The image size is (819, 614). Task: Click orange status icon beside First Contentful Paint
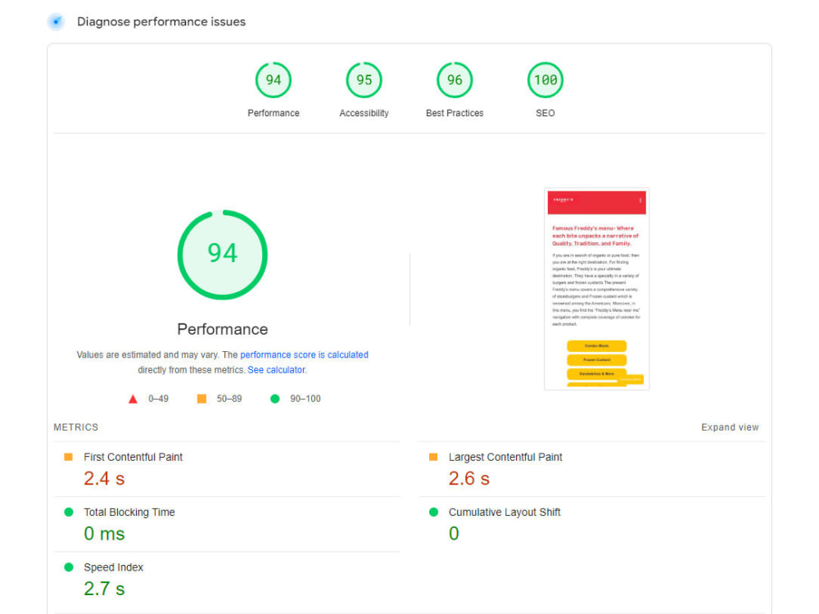[x=69, y=457]
